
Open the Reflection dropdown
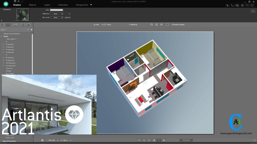pyautogui.click(x=56, y=14)
